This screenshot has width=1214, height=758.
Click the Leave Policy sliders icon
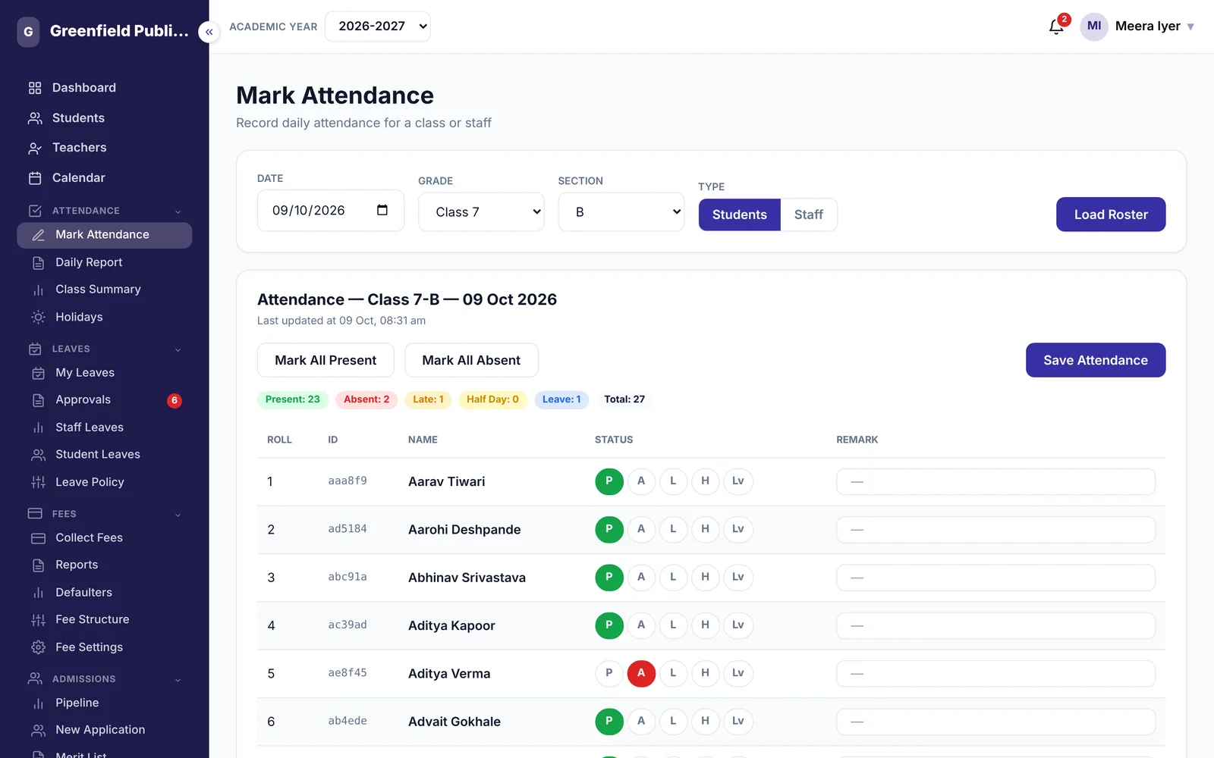[38, 482]
